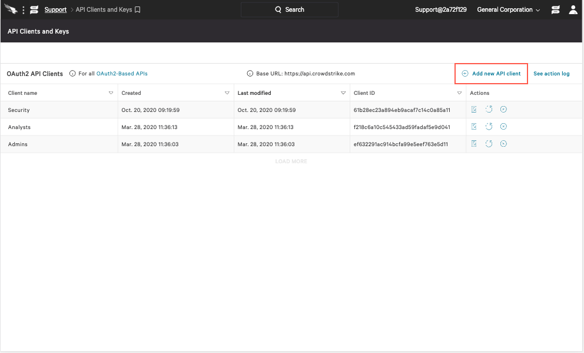Add a new API client
Viewport: 584px width, 353px height.
(x=491, y=73)
